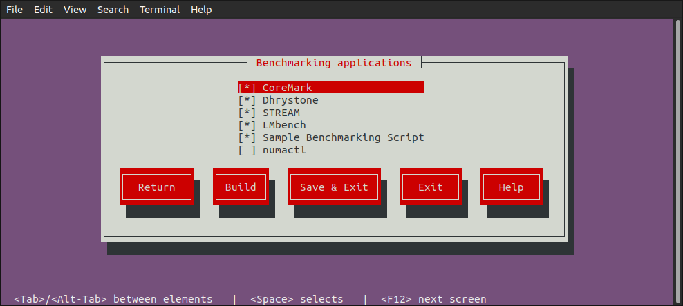Click the 'Benchmarking applications' dialog title
This screenshot has width=683, height=306.
(x=334, y=63)
